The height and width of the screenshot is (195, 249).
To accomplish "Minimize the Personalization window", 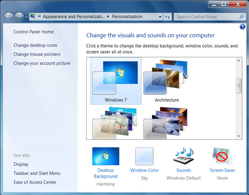I will click(x=214, y=4).
